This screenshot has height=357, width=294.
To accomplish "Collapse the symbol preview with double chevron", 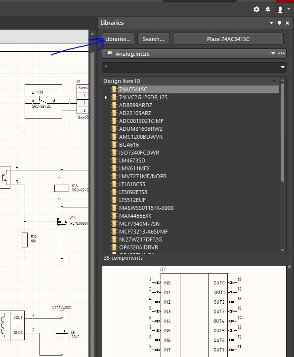I will pyautogui.click(x=289, y=267).
